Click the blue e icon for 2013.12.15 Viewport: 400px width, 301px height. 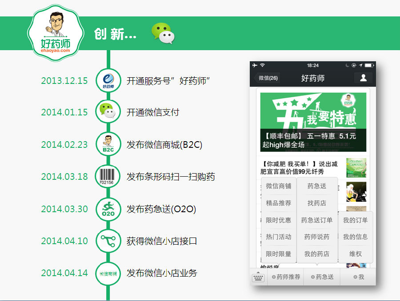pos(108,80)
